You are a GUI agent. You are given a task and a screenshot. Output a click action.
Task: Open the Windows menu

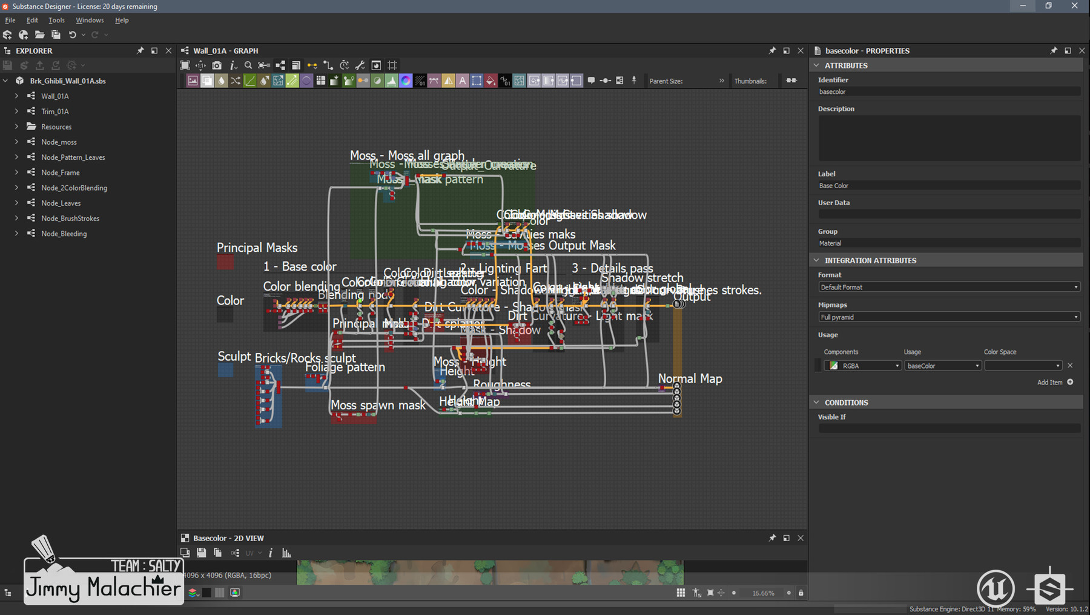coord(90,20)
